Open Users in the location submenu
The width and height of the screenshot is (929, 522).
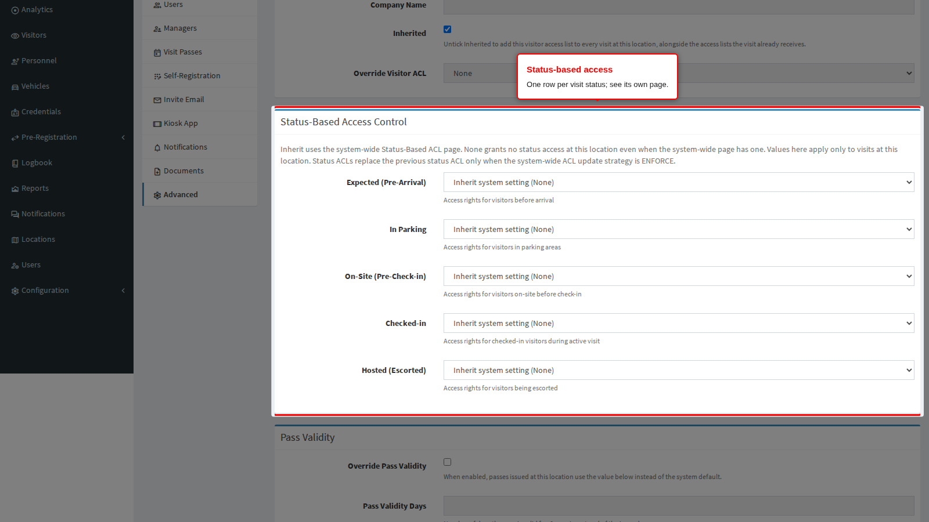(200, 6)
